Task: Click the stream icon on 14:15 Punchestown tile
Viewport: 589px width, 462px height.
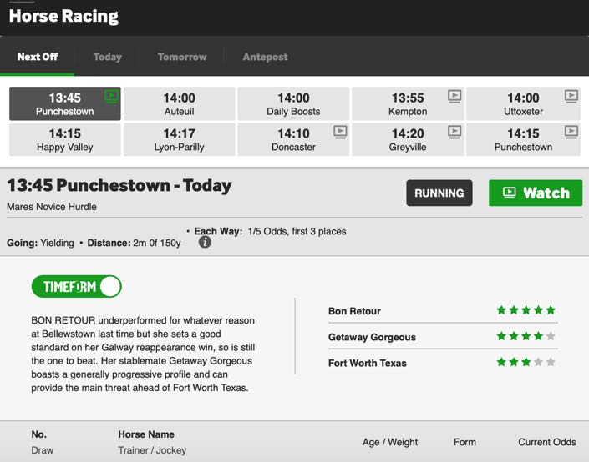Action: coord(571,132)
